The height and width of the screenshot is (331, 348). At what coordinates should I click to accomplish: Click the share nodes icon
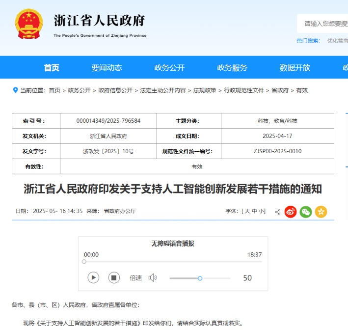[x=278, y=212]
